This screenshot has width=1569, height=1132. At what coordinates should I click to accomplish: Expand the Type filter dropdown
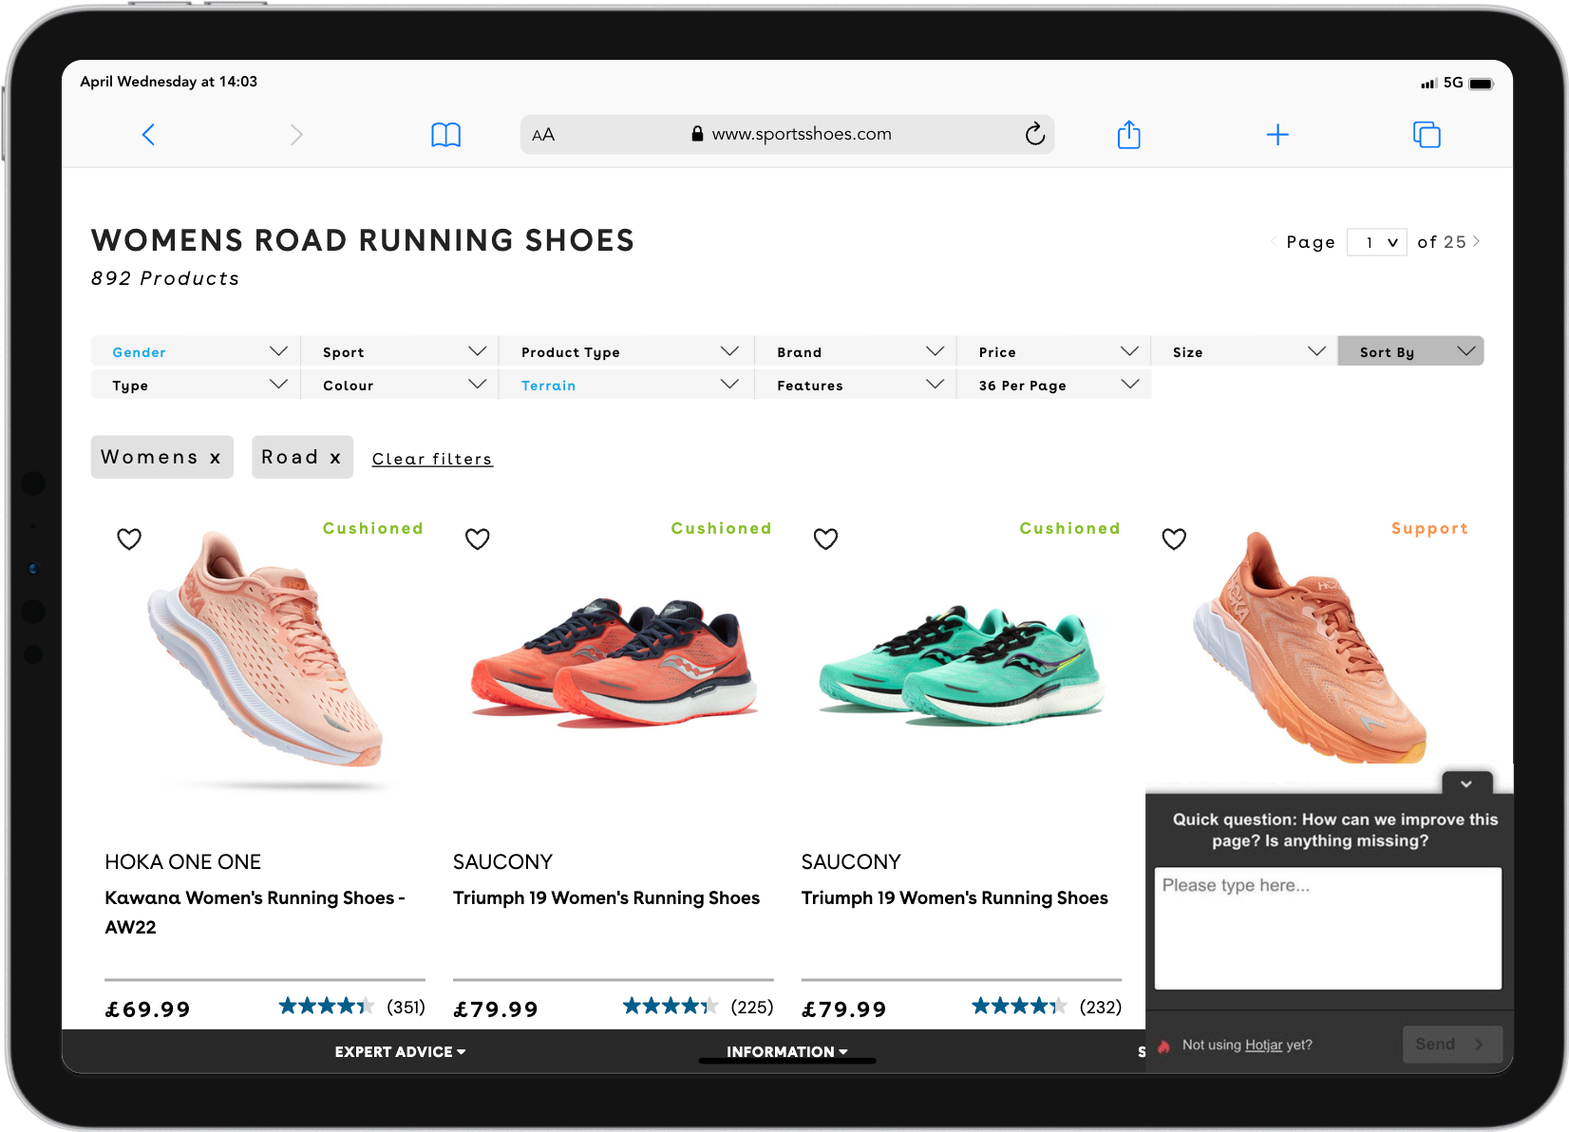[196, 385]
